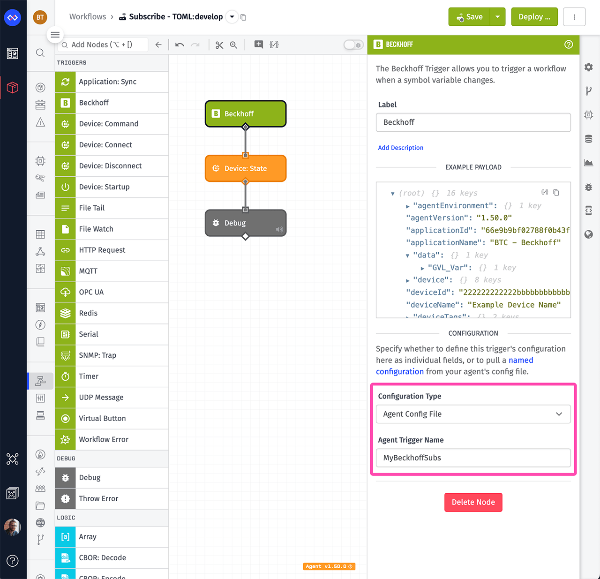600x579 pixels.
Task: Click the add comment icon in toolbar
Action: coord(258,45)
